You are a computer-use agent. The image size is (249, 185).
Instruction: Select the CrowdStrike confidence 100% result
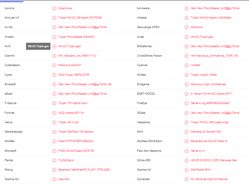(x=215, y=56)
